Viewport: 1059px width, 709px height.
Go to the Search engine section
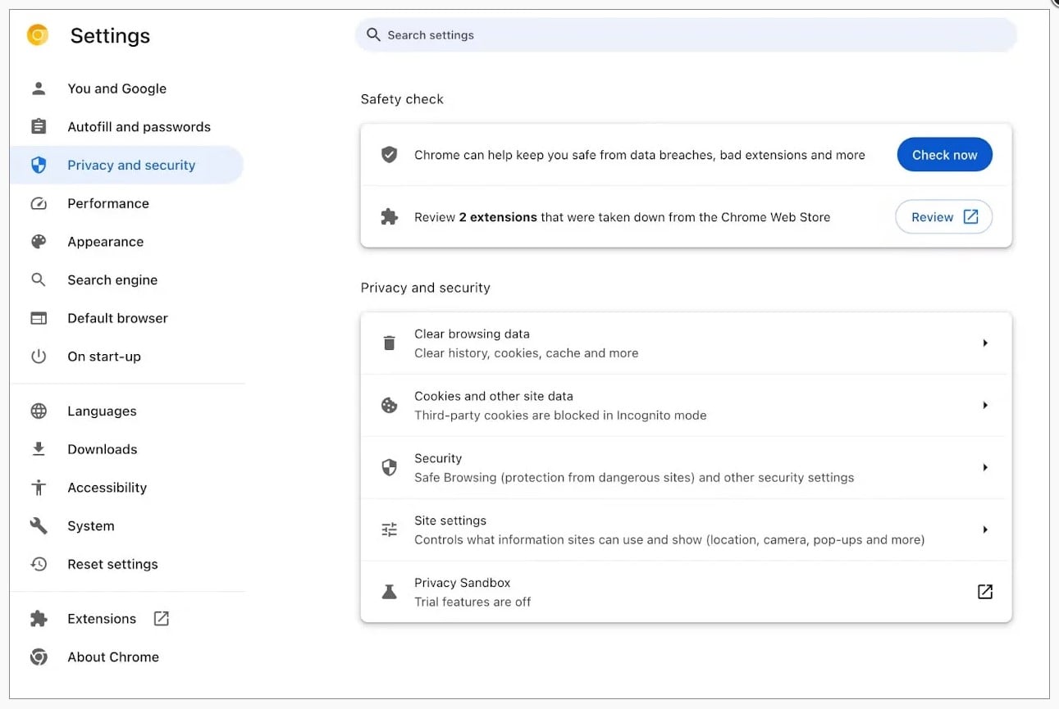pyautogui.click(x=112, y=280)
